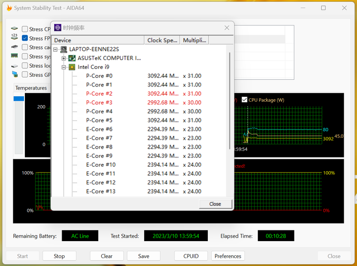This screenshot has height=266, width=357.
Task: Click the 2023/3/10 13:59:54 test started value
Action: [x=176, y=236]
